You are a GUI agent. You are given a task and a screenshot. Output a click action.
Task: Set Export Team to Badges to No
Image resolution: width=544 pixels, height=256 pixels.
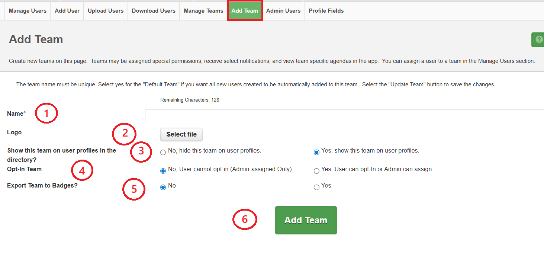[163, 187]
